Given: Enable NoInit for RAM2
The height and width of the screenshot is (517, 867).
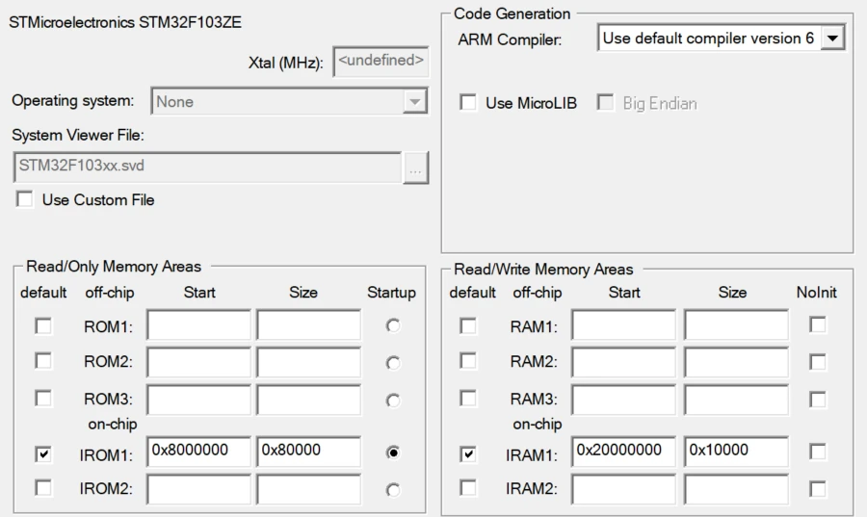Looking at the screenshot, I should [x=817, y=362].
